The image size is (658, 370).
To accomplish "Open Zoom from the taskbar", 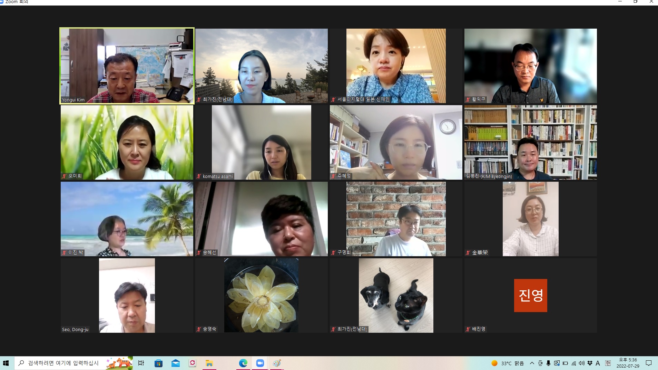I will click(x=260, y=363).
